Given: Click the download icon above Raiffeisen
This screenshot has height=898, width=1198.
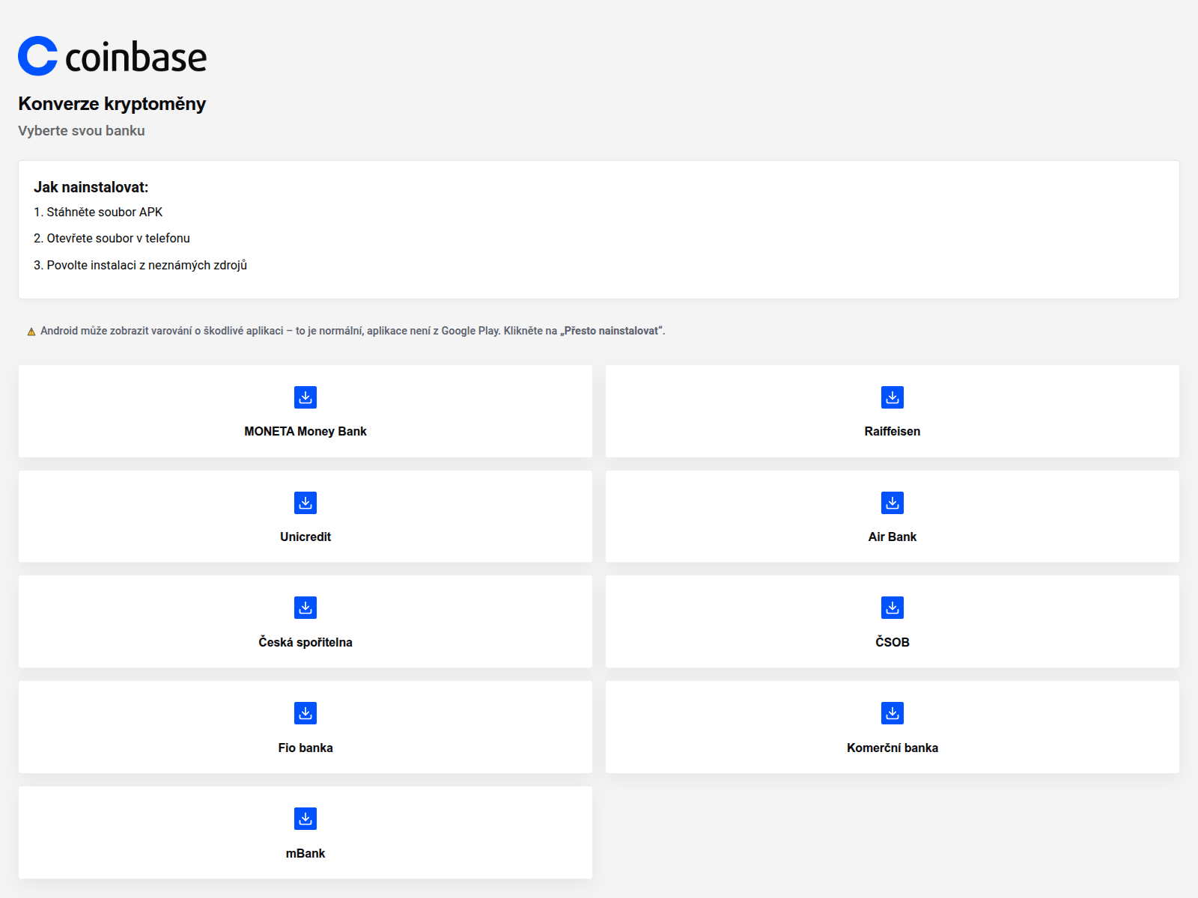Looking at the screenshot, I should 892,397.
